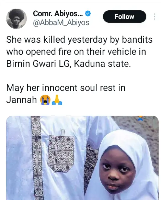Click the word 'Jannah' in tweet
Image resolution: width=161 pixels, height=200 pixels.
[22, 100]
